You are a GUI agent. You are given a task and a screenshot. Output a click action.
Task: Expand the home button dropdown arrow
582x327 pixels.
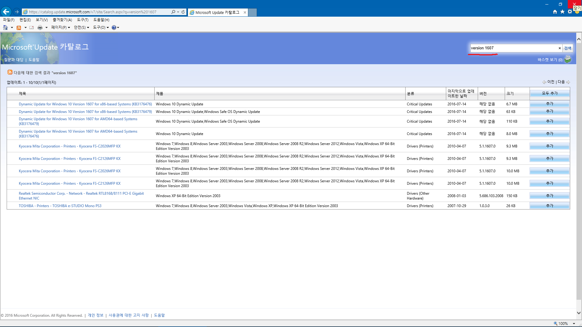[x=12, y=28]
